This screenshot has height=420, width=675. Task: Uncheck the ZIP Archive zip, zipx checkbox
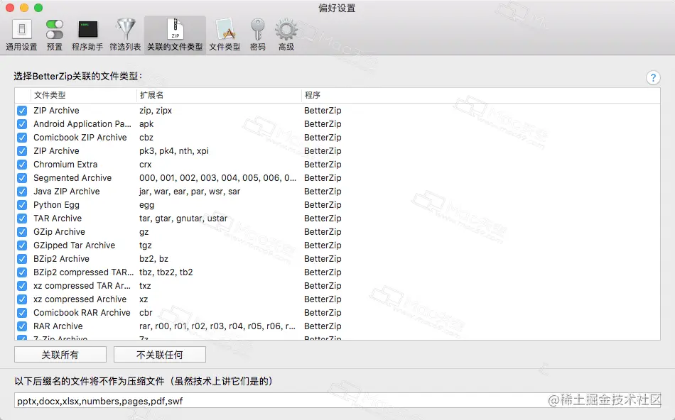tap(22, 111)
